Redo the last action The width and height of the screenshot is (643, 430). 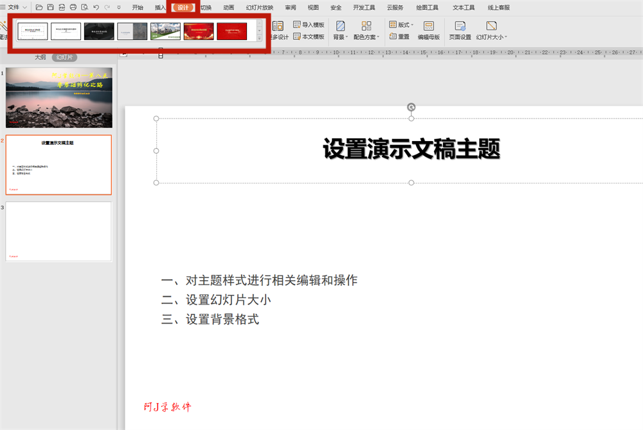coord(107,7)
